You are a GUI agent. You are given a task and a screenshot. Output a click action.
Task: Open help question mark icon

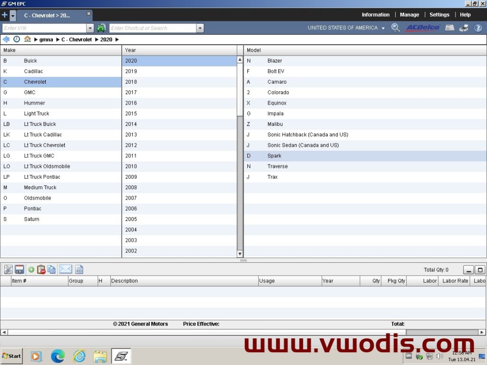tap(477, 28)
